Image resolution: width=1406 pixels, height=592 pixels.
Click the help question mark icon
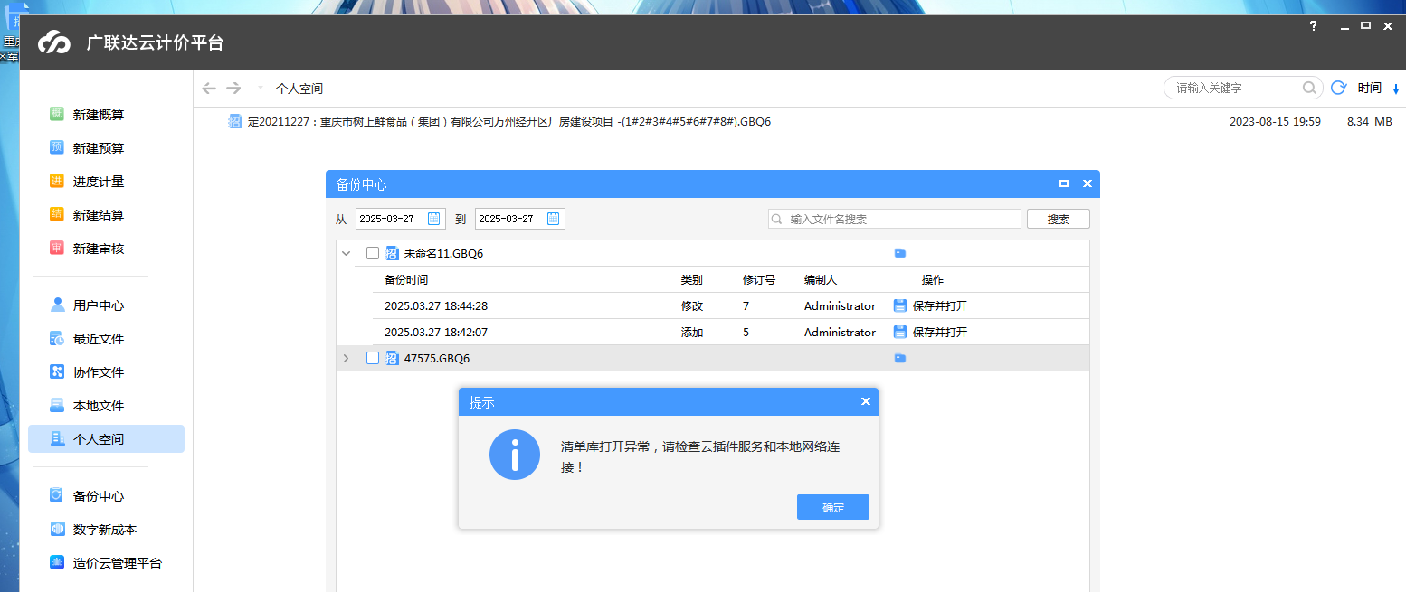point(1314,26)
